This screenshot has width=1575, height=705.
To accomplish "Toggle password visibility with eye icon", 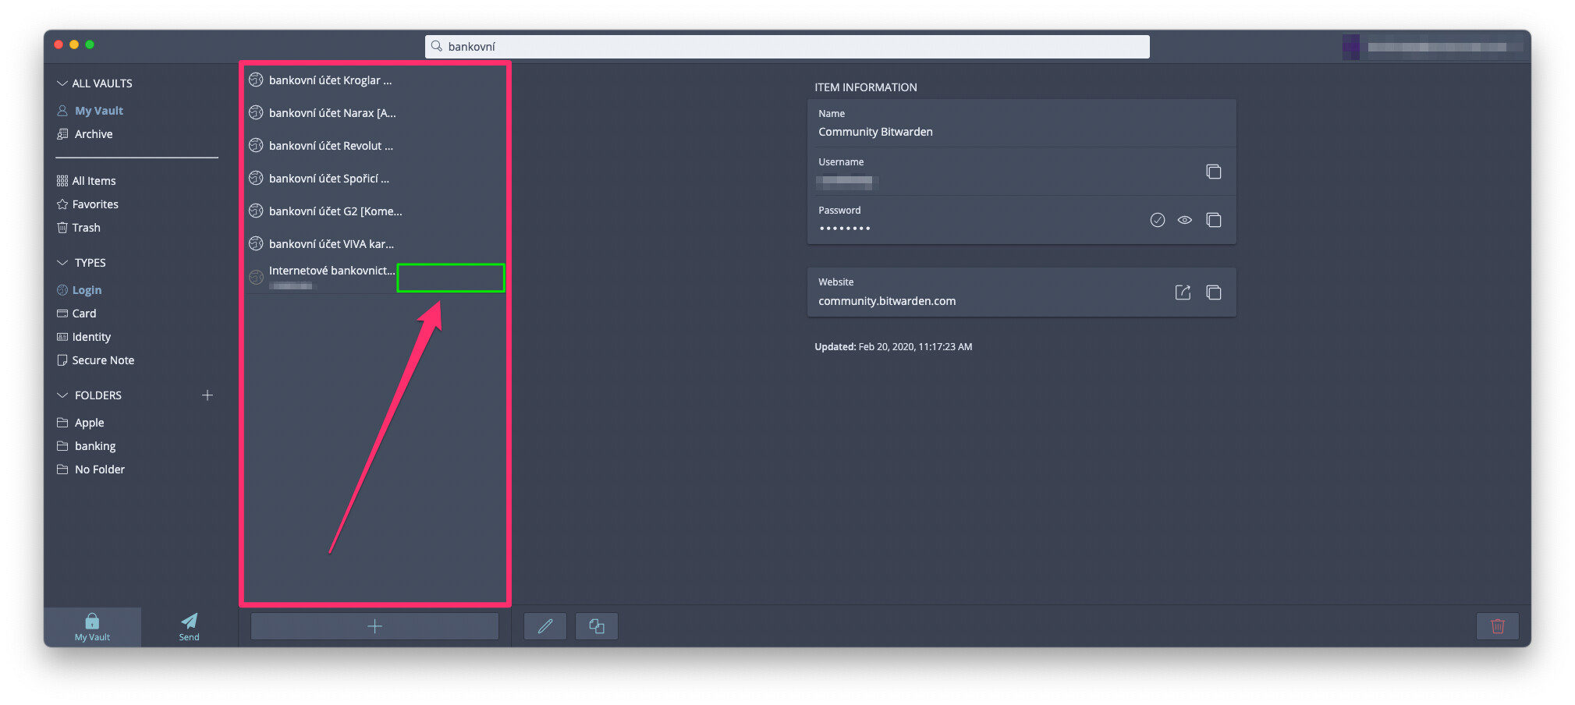I will (1184, 220).
